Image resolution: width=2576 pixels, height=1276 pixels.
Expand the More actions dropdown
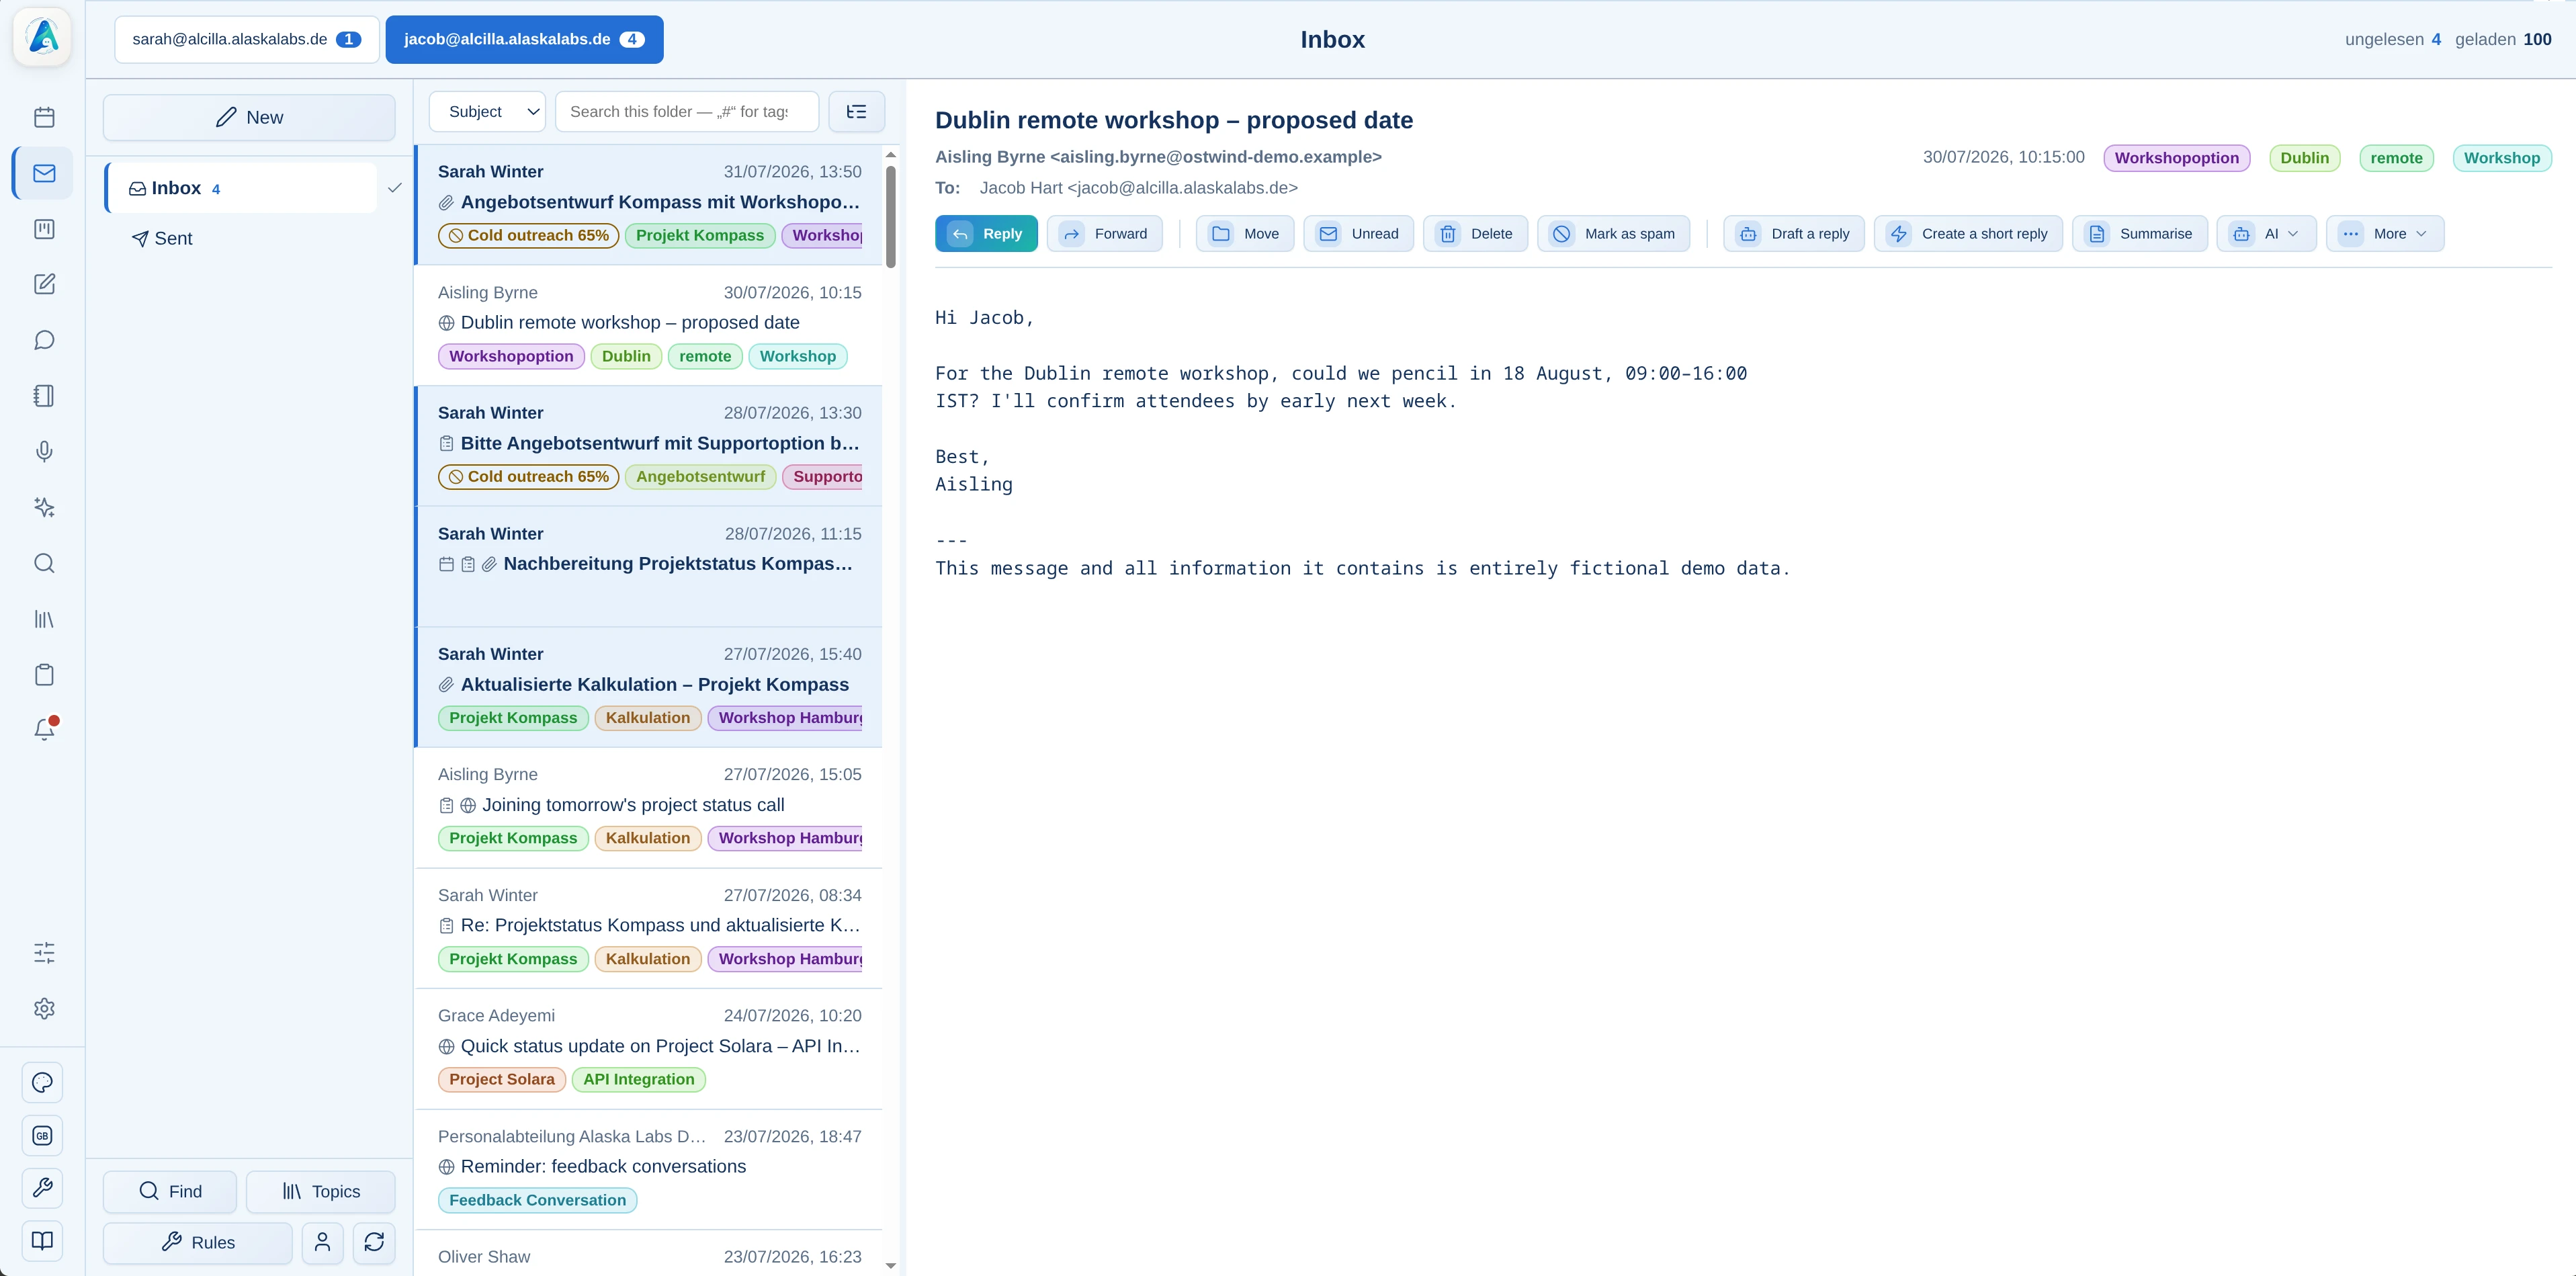(x=2385, y=234)
